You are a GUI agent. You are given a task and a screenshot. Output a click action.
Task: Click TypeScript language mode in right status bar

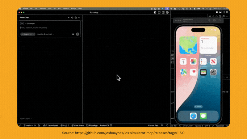point(220,126)
